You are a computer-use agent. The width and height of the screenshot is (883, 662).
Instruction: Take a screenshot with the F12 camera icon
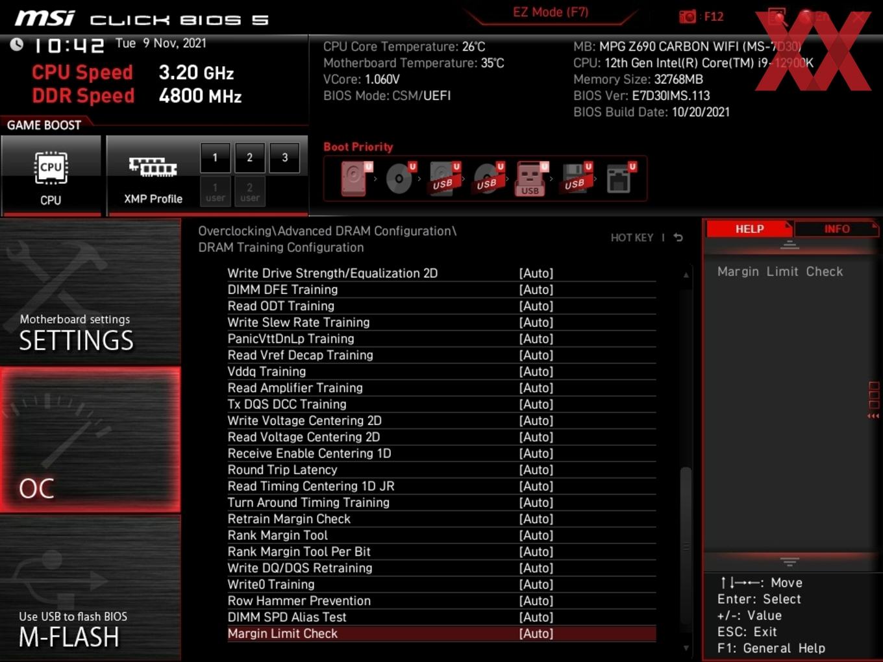(x=688, y=16)
